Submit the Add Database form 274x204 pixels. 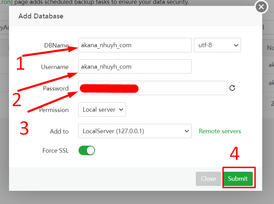click(238, 179)
